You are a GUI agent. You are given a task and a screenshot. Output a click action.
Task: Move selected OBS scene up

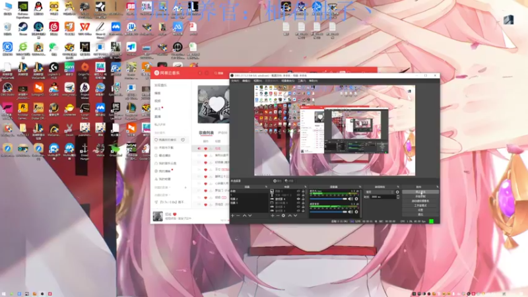pos(244,216)
